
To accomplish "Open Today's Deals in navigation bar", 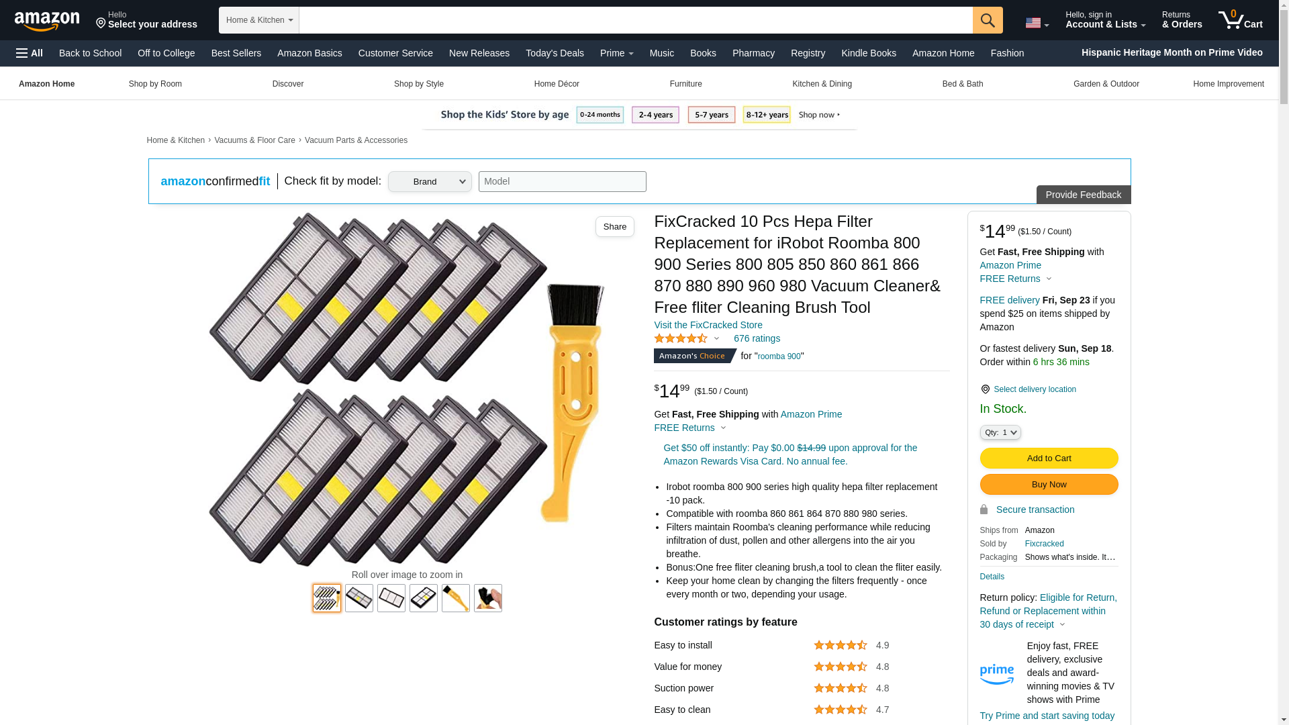I will tap(555, 53).
